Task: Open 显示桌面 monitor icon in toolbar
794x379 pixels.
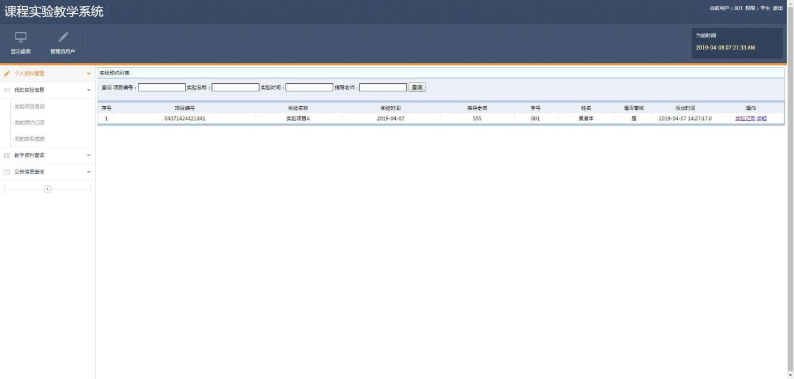Action: tap(21, 37)
